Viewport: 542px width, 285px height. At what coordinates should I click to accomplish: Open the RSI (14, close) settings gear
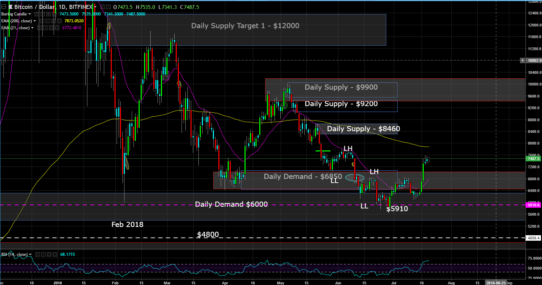[x=43, y=254]
